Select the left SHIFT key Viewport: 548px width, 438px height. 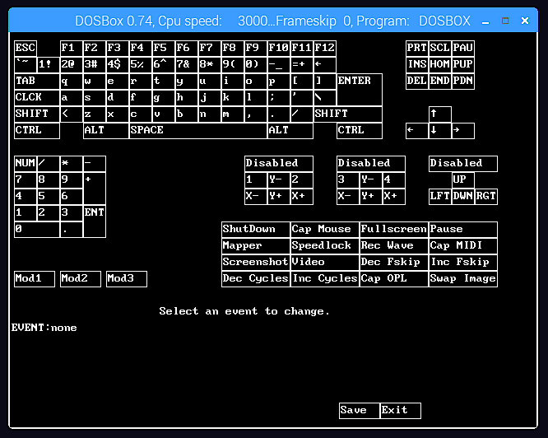[37, 114]
